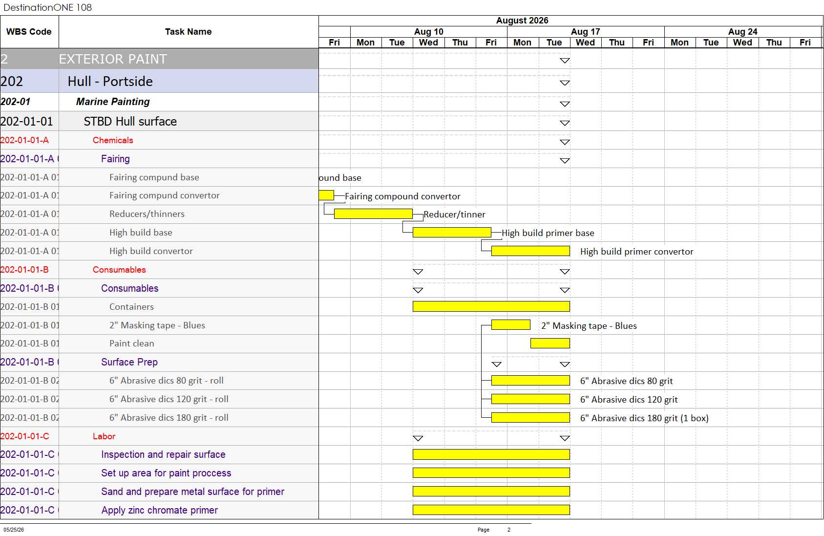Select the Fairing subgroup row
The height and width of the screenshot is (536, 824).
[159, 159]
